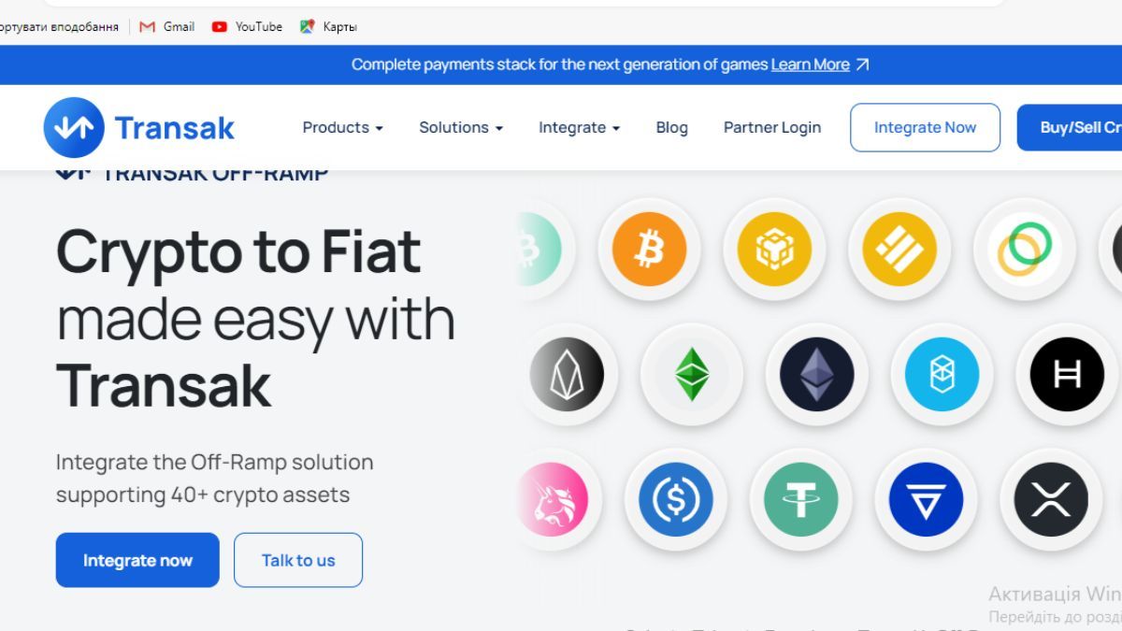Click the Talk to us button
The width and height of the screenshot is (1122, 631).
pos(298,560)
